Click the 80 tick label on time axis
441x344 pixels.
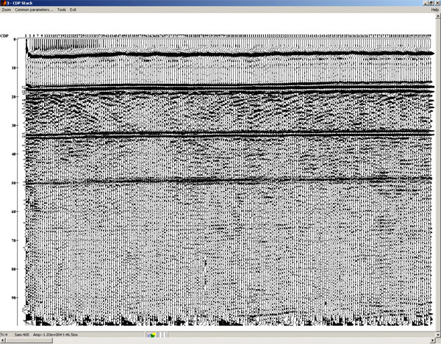coord(14,269)
